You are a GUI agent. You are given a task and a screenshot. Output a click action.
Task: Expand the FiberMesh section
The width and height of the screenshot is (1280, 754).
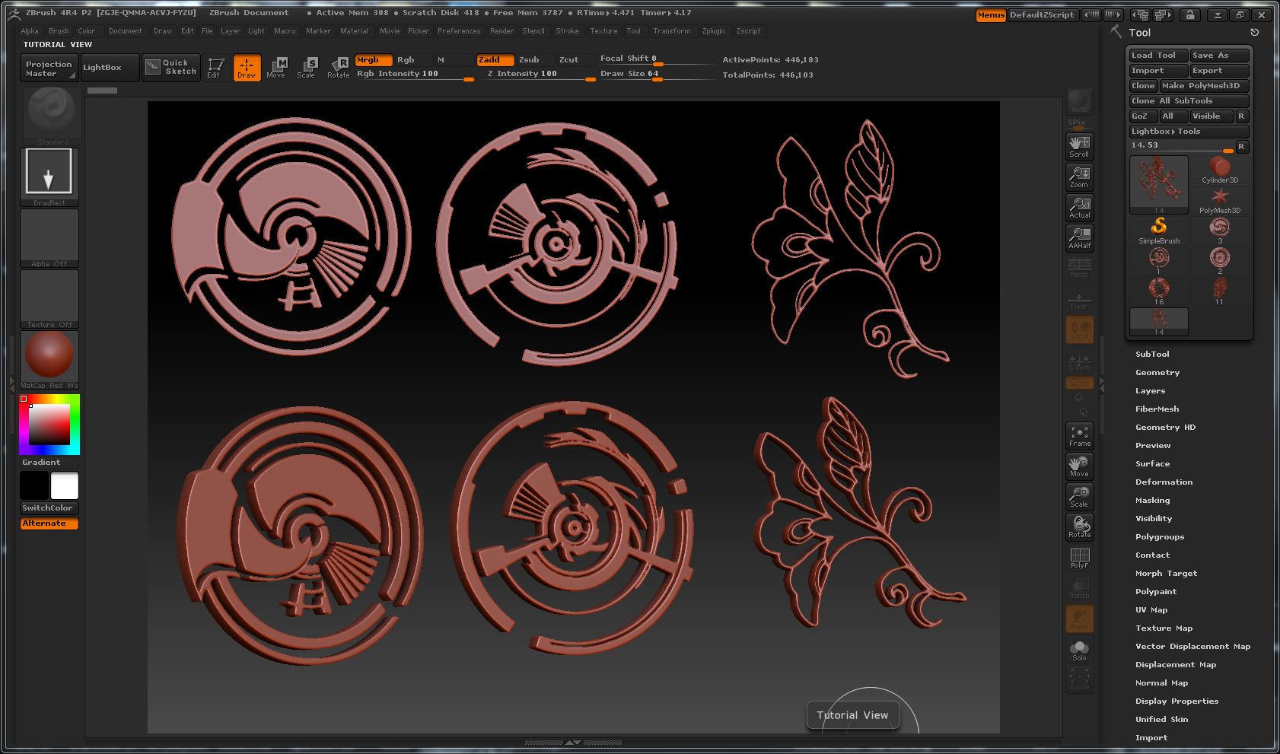pos(1157,409)
